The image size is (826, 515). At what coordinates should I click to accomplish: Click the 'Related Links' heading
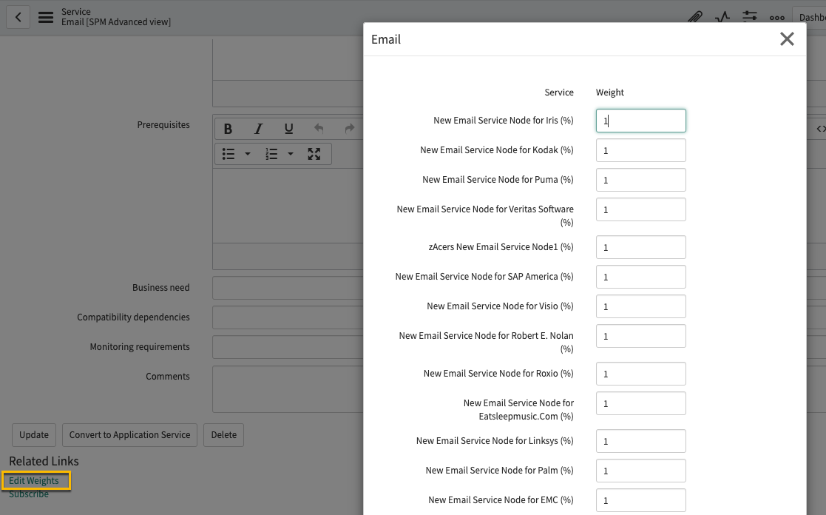coord(44,461)
